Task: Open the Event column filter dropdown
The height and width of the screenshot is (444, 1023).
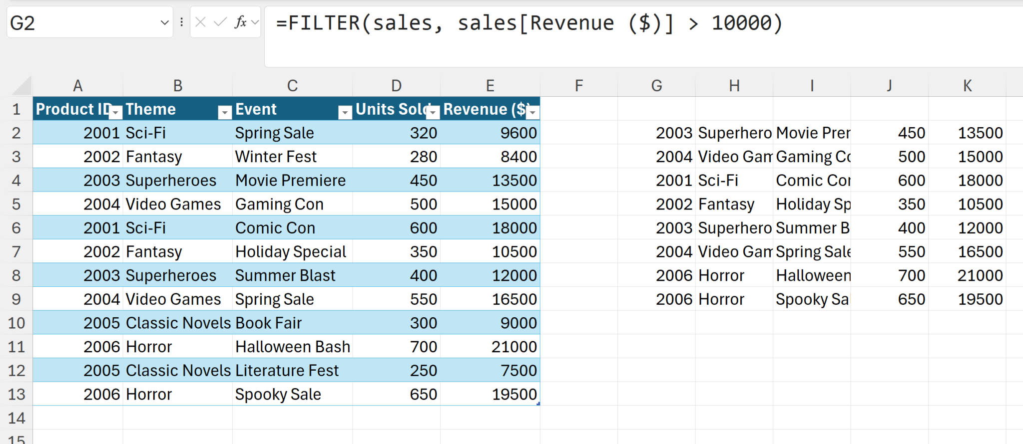Action: pyautogui.click(x=345, y=112)
